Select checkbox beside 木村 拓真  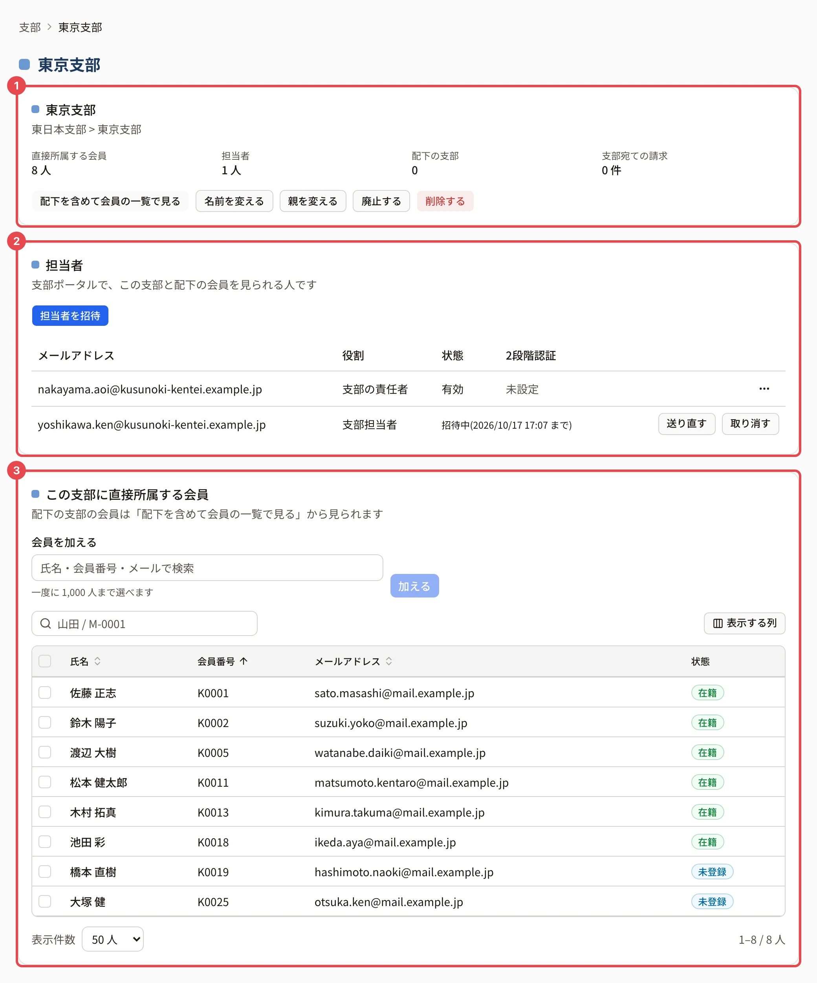(45, 812)
